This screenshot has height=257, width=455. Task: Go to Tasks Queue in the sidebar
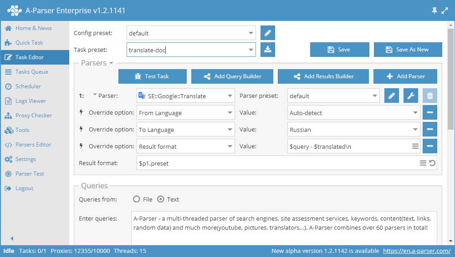click(31, 72)
